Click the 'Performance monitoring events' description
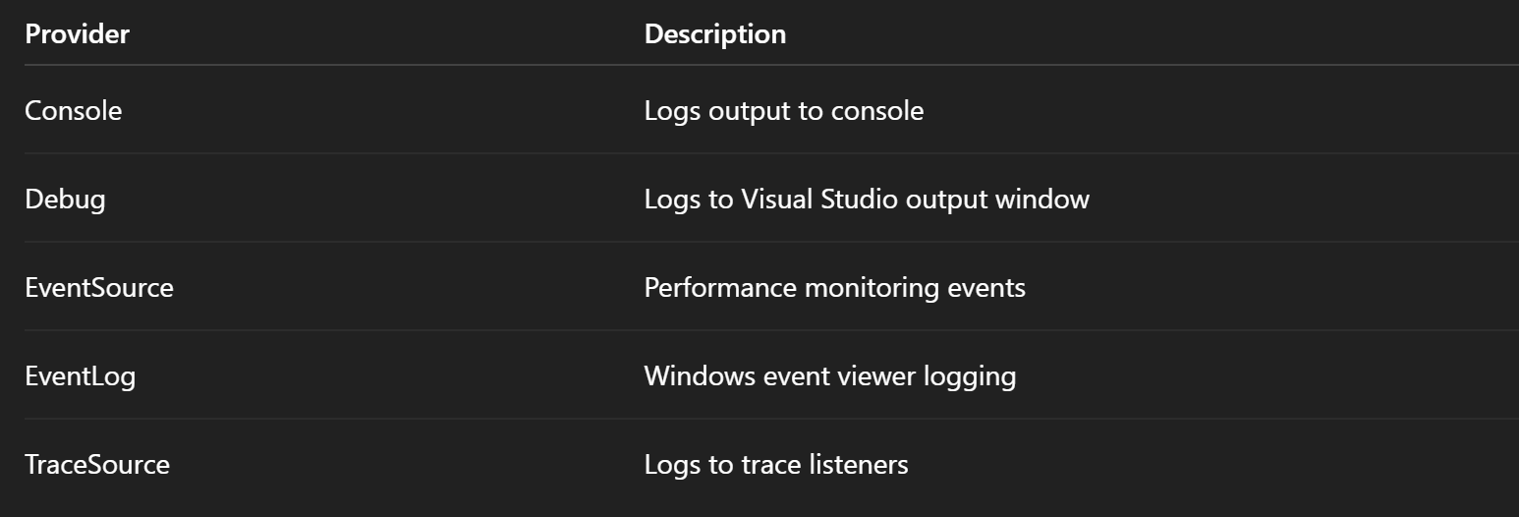This screenshot has width=1519, height=517. (834, 288)
